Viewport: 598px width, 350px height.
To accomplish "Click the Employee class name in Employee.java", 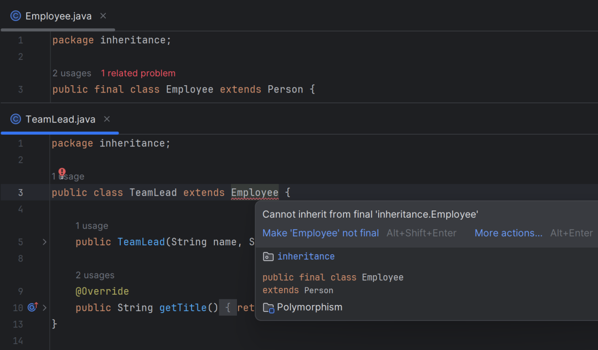I will point(189,89).
